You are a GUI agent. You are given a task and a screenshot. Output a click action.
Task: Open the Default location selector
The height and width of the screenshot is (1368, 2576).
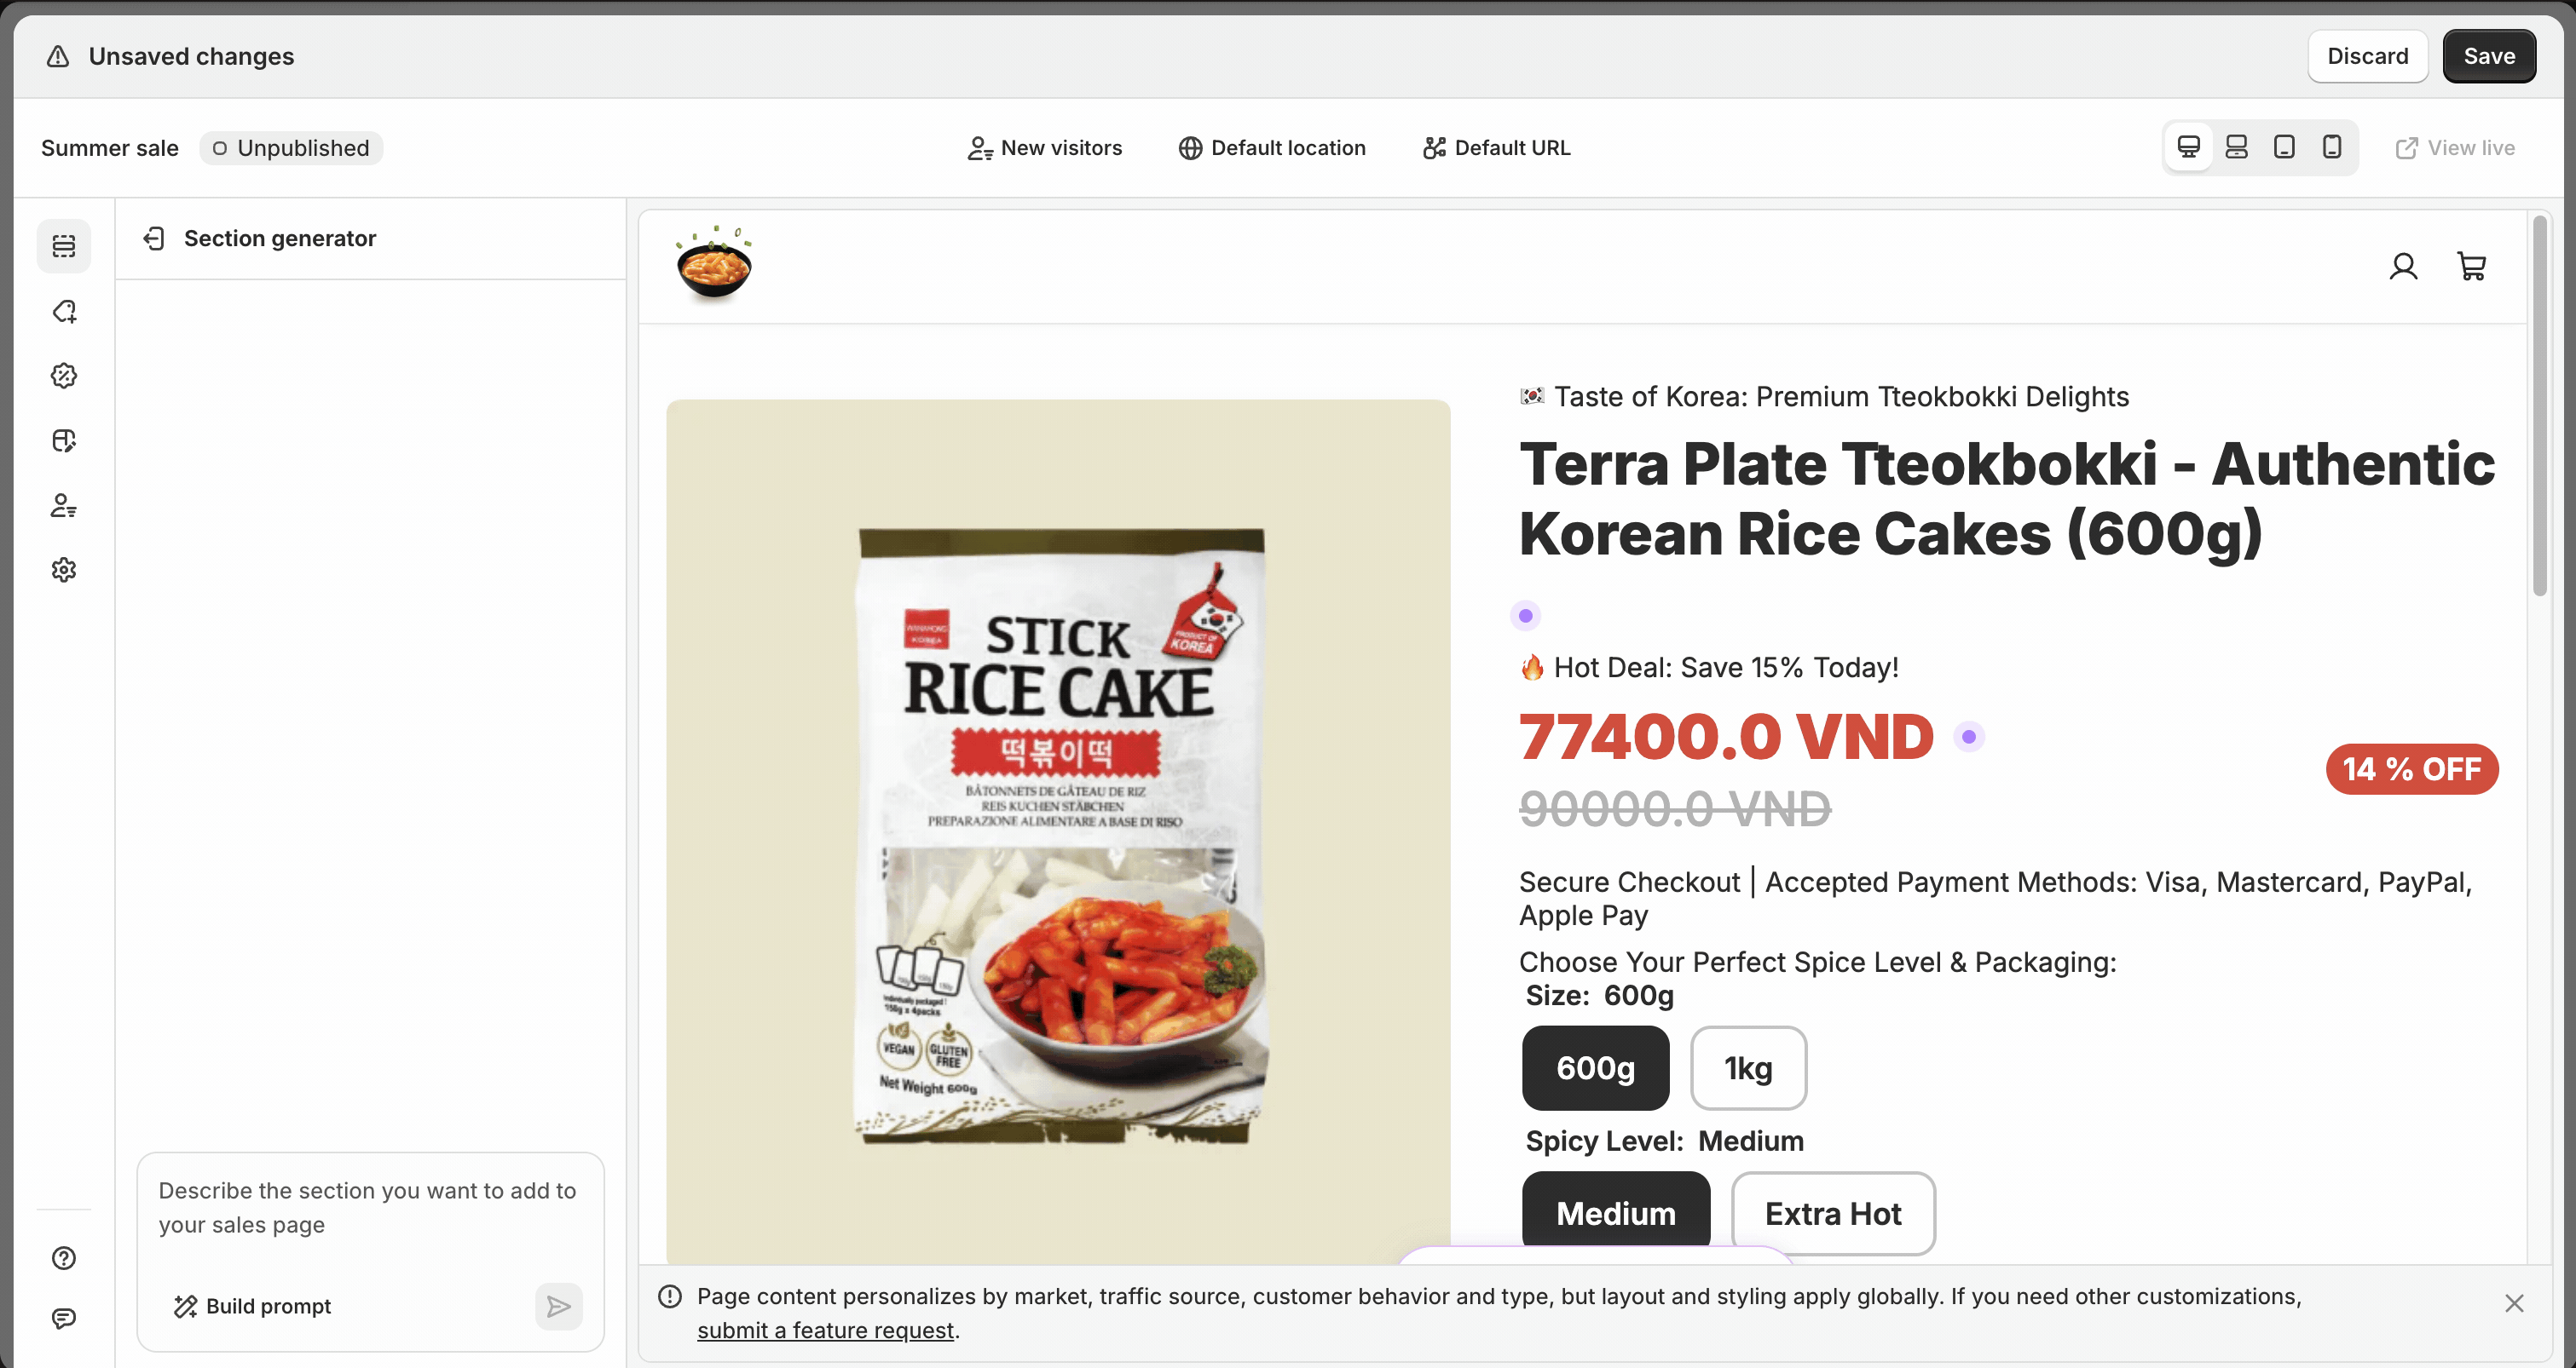click(1271, 148)
